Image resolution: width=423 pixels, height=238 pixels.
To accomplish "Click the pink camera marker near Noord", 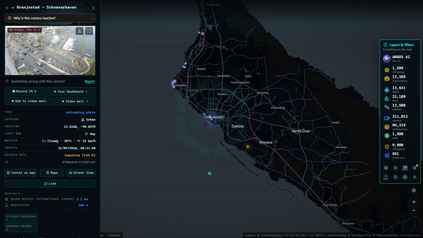I will pos(203,34).
